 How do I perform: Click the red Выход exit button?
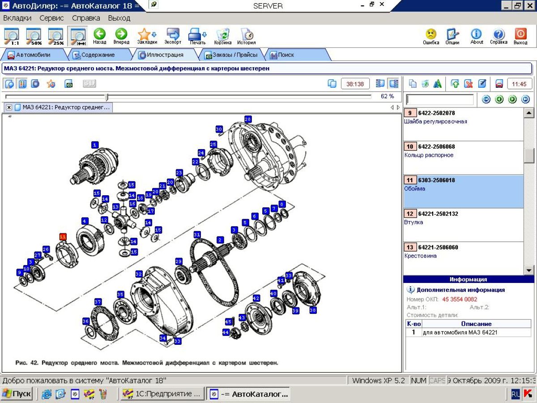click(520, 36)
